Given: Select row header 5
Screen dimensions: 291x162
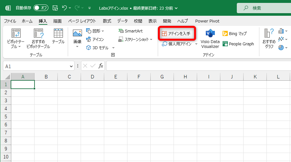Looking at the screenshot, I should click(x=6, y=116).
